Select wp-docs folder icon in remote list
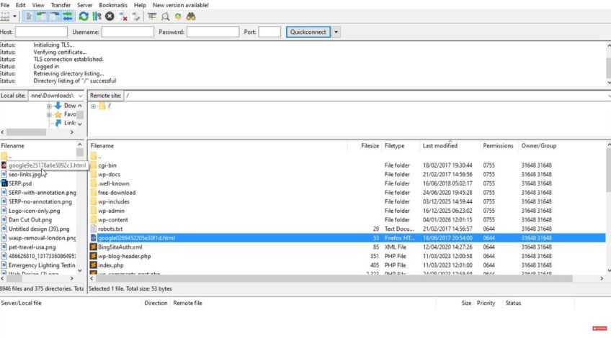Screen dimensions: 611x338 pyautogui.click(x=94, y=174)
